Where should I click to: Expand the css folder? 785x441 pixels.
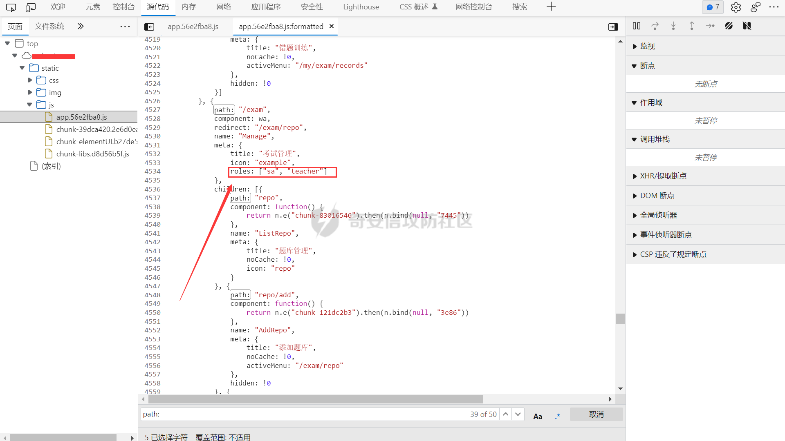[30, 80]
